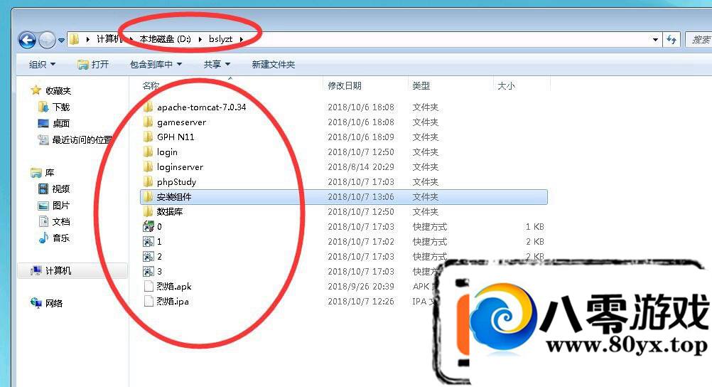Click the file name gameserver
The image size is (712, 387).
182,122
